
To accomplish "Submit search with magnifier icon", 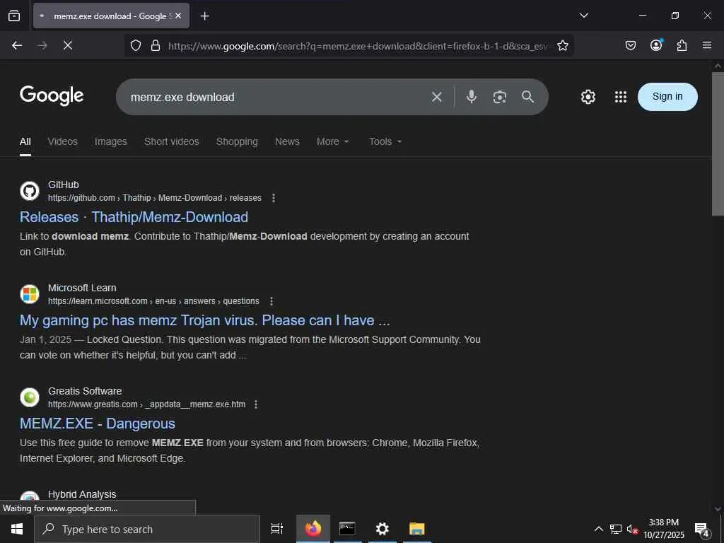I will tap(527, 96).
